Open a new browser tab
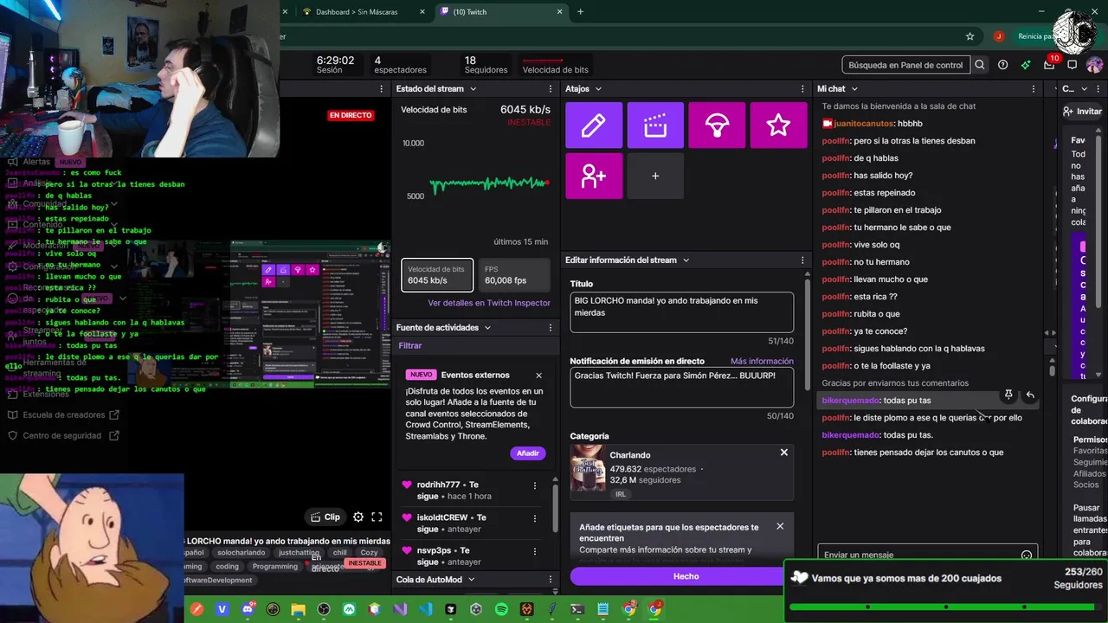 click(580, 12)
